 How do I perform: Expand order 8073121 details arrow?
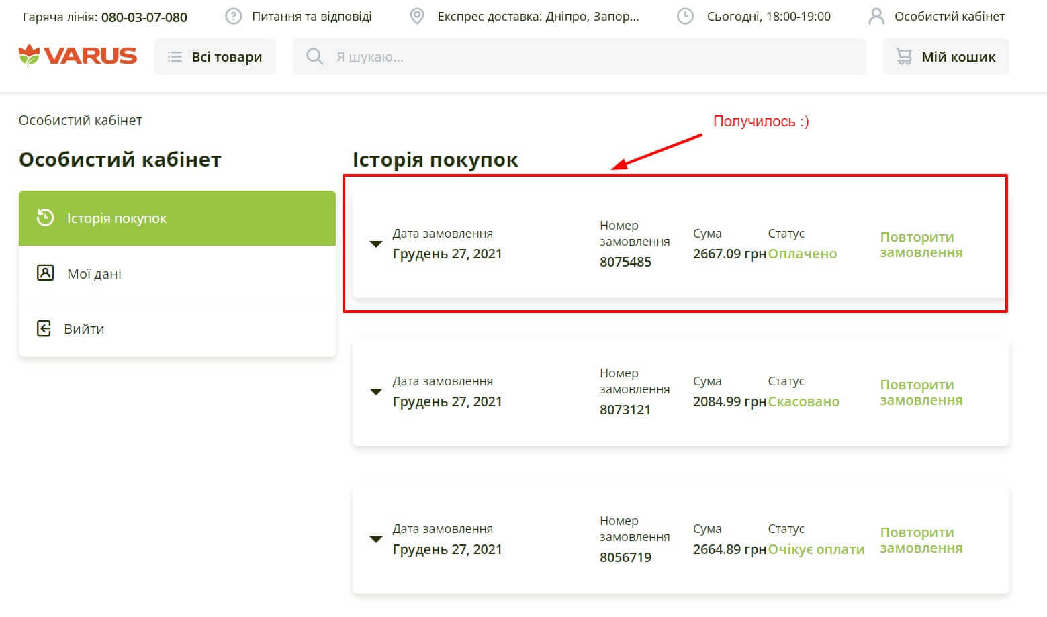376,392
